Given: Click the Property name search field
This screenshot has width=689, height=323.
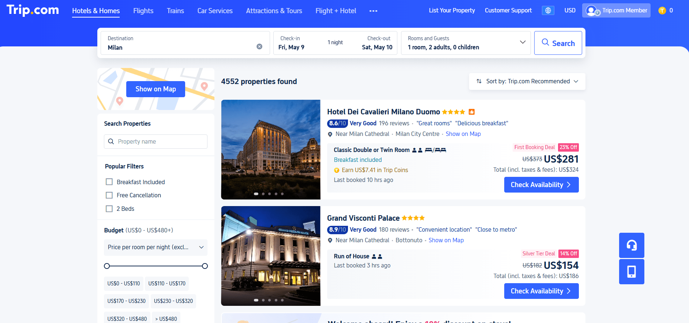Looking at the screenshot, I should pyautogui.click(x=156, y=141).
